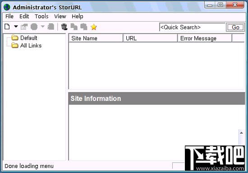248x173 pixels.
Task: Open the File menu
Action: (9, 16)
